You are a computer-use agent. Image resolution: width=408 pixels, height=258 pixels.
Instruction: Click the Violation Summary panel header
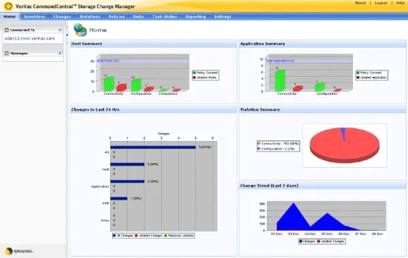point(322,109)
